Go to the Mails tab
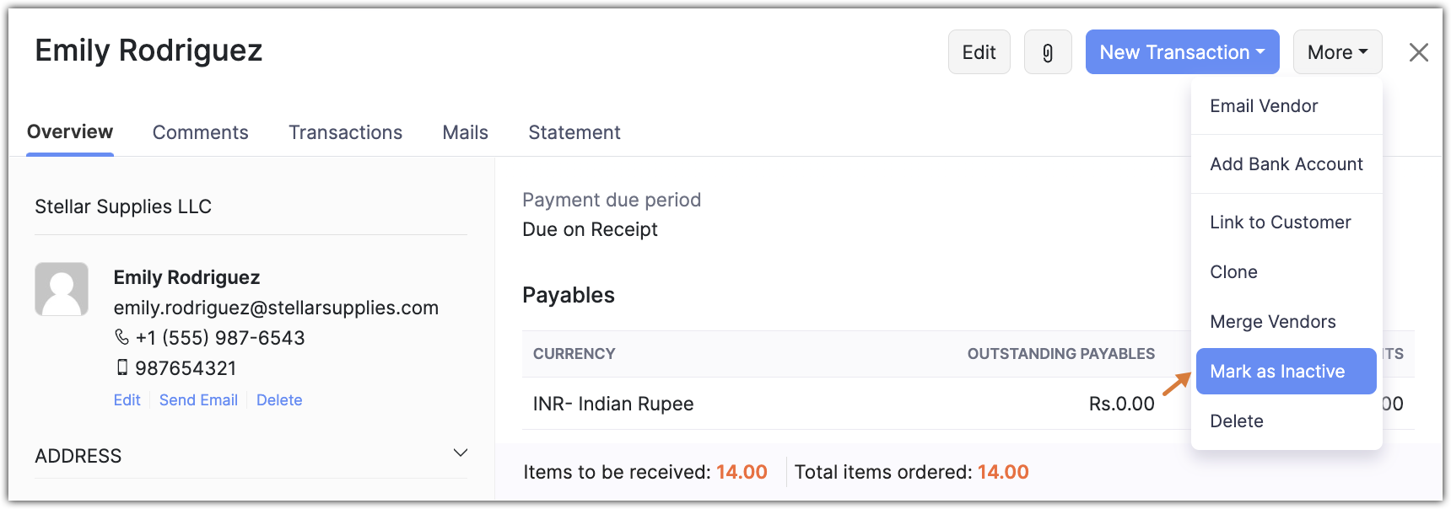This screenshot has height=509, width=1451. pos(465,132)
